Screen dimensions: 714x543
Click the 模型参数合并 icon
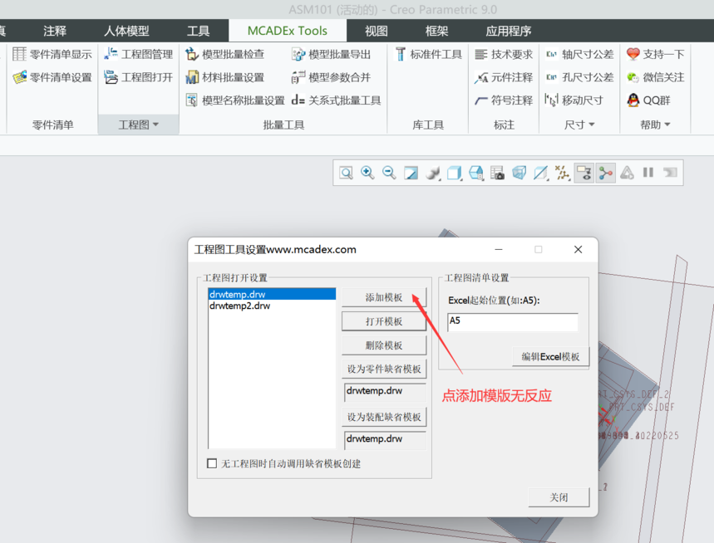tap(298, 77)
